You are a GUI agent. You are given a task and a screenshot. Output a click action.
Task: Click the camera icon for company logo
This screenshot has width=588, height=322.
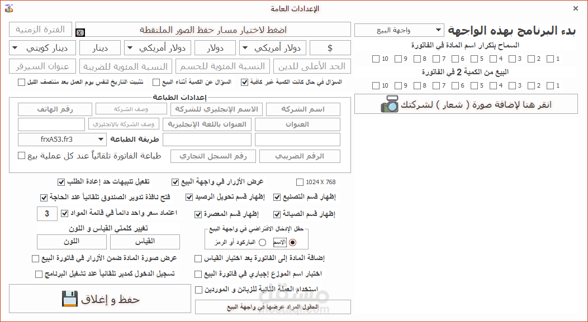(x=389, y=104)
